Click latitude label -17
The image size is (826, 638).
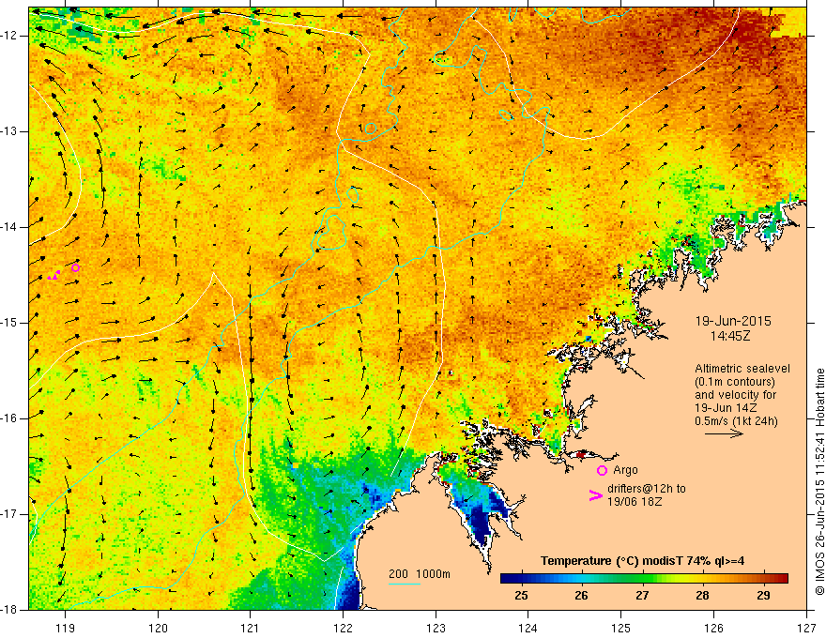coord(10,514)
